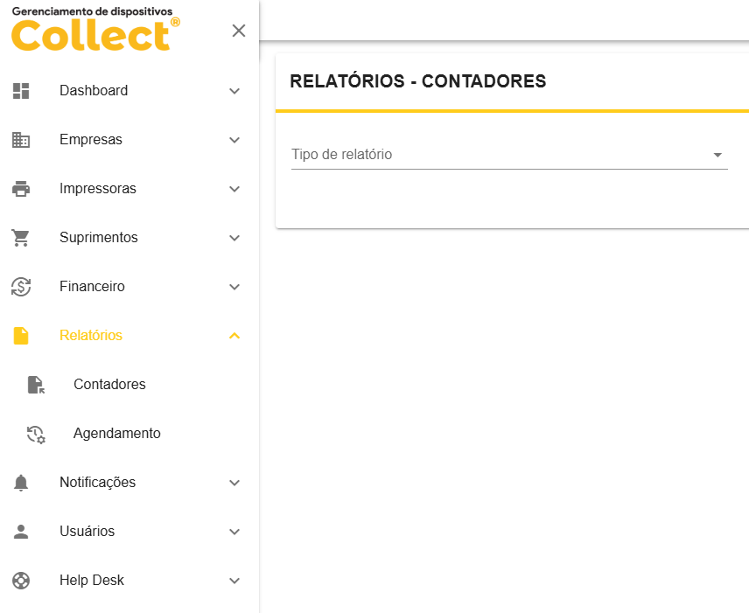Click the Notificações bell icon

click(x=21, y=483)
